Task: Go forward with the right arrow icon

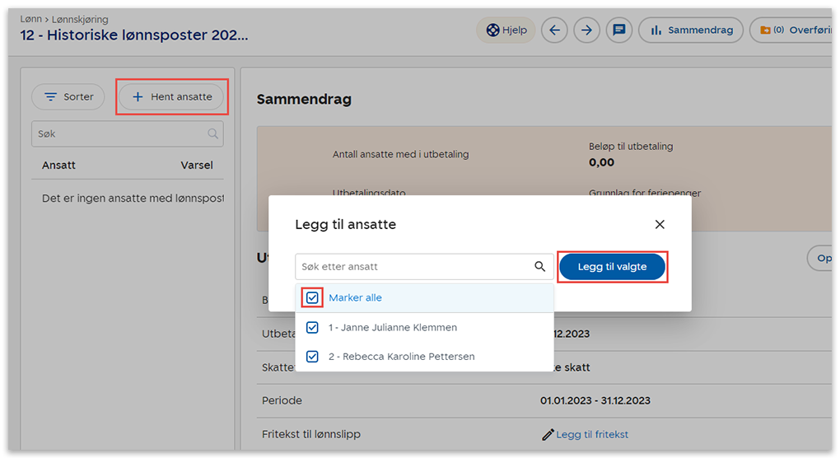Action: [x=586, y=30]
